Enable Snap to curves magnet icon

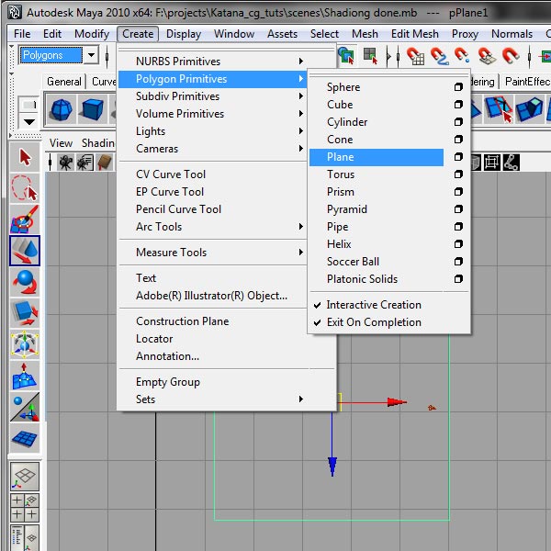point(439,56)
